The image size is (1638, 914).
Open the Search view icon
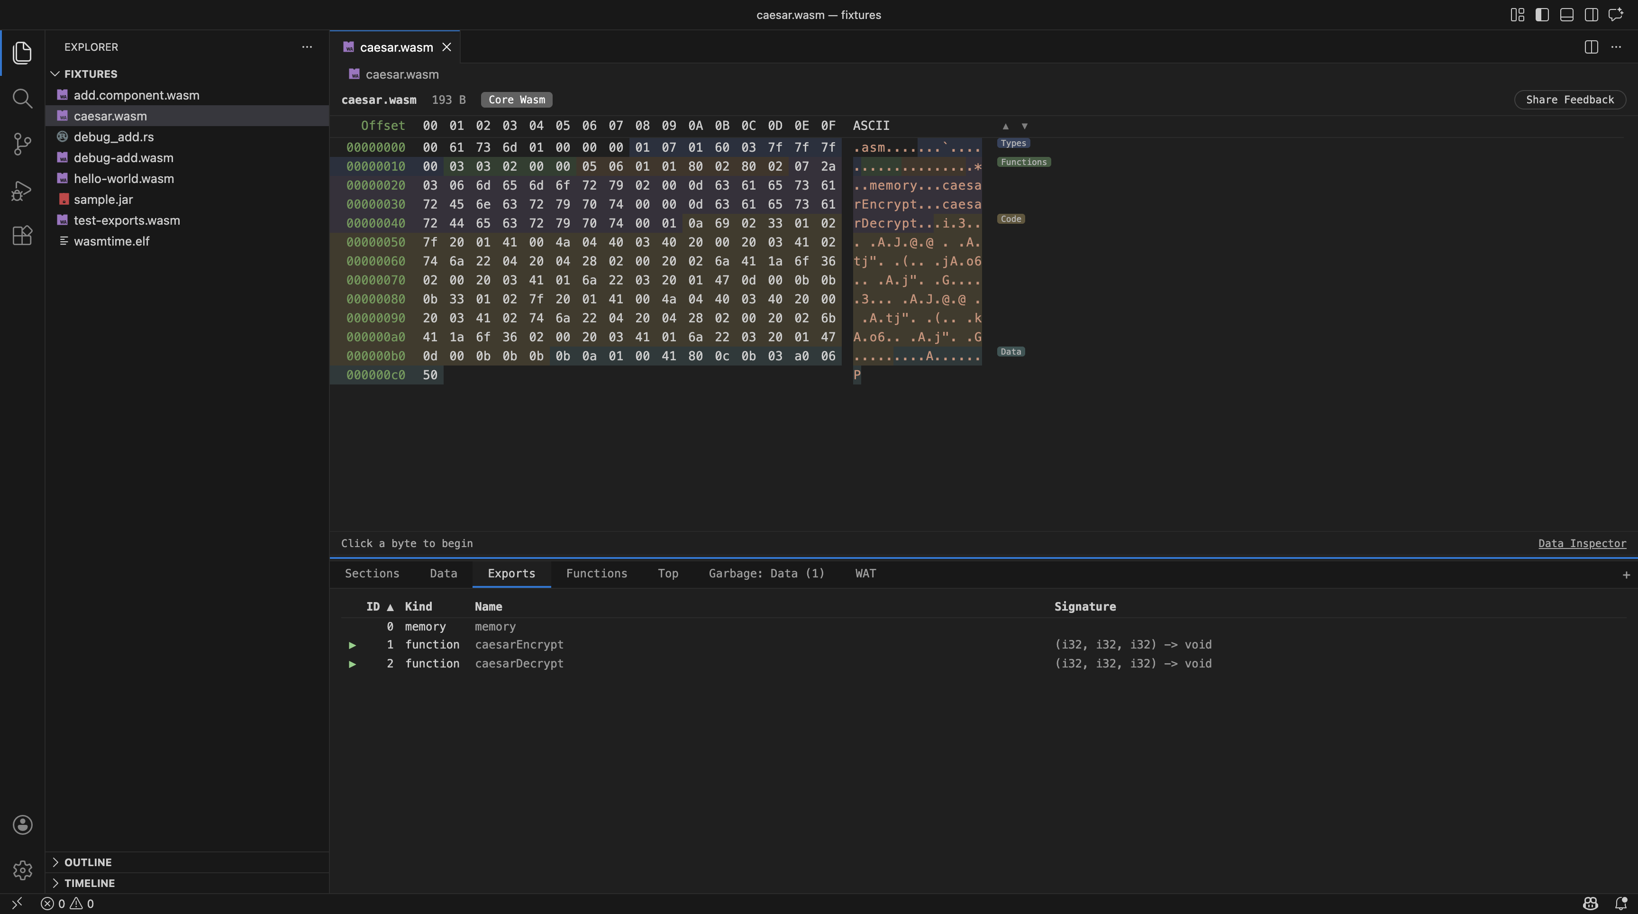click(x=22, y=99)
